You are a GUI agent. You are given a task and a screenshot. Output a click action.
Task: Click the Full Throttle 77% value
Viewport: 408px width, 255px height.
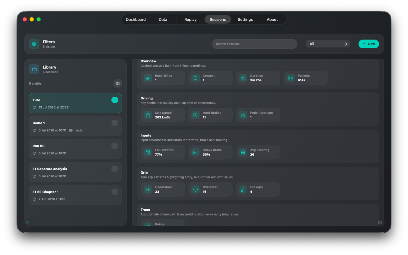pos(158,155)
